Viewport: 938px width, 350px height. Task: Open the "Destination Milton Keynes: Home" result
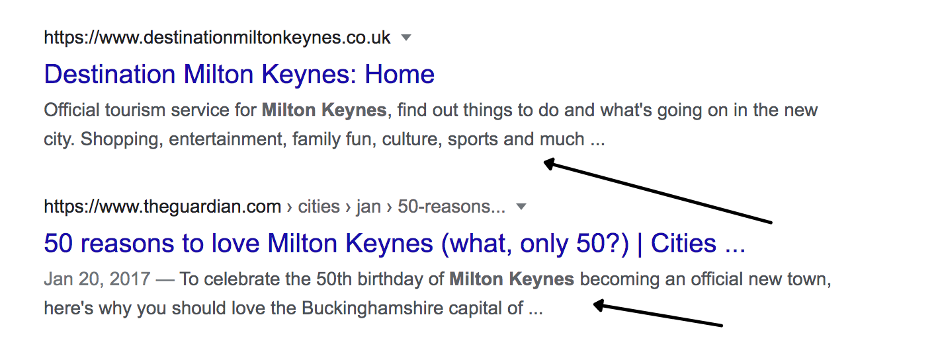point(239,74)
